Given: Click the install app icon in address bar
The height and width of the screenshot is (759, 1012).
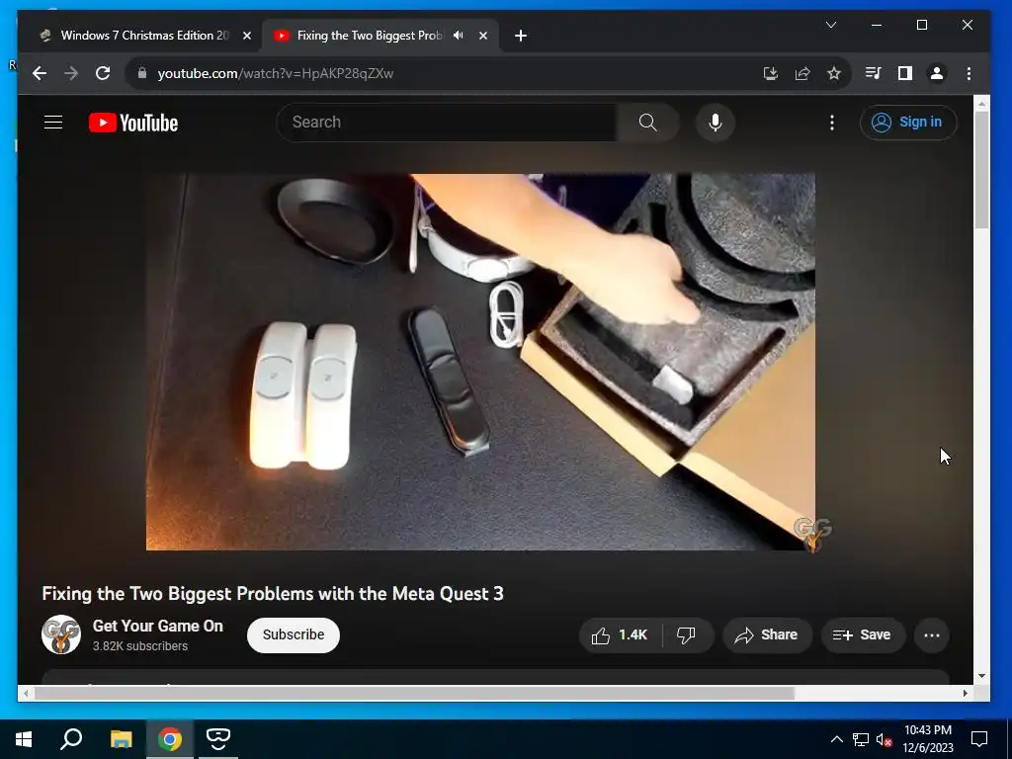Looking at the screenshot, I should click(x=770, y=73).
